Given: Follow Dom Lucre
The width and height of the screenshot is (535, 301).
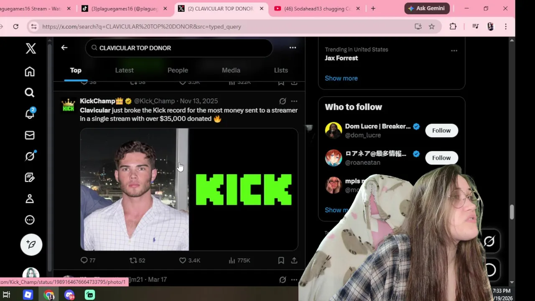Looking at the screenshot, I should [441, 130].
